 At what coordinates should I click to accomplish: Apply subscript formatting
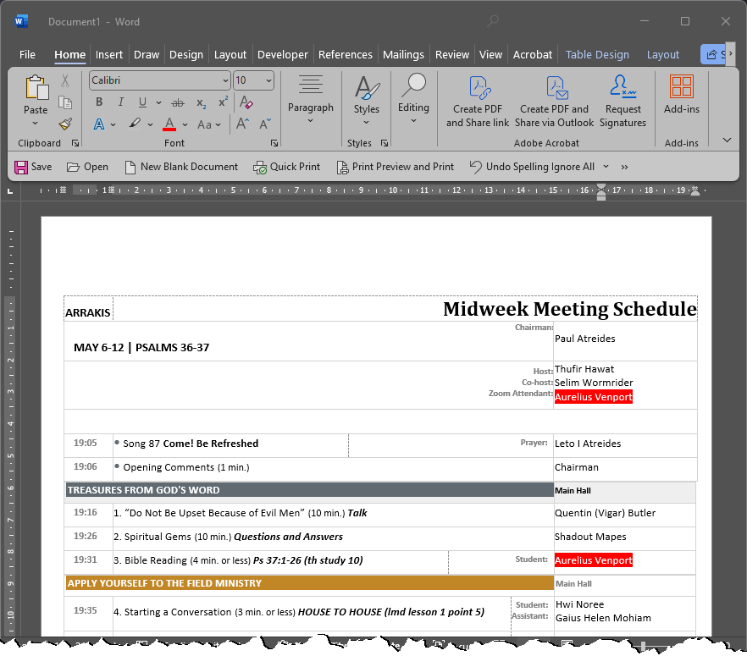click(x=202, y=102)
